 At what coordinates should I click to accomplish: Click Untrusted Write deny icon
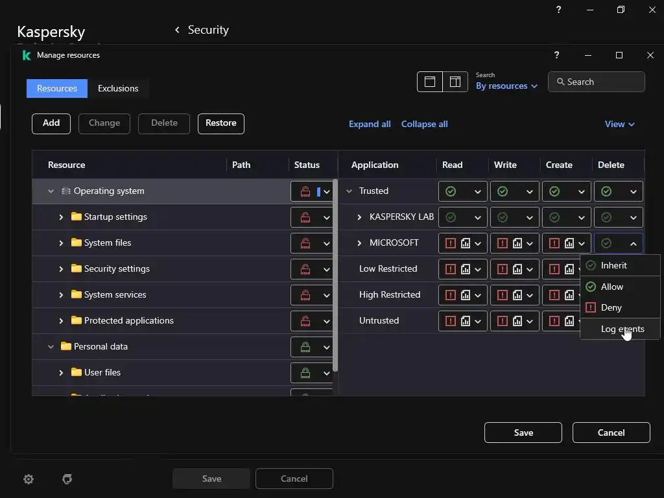[503, 321]
